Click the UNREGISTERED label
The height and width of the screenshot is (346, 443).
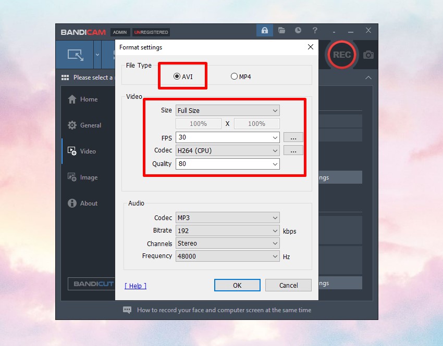[x=151, y=32]
